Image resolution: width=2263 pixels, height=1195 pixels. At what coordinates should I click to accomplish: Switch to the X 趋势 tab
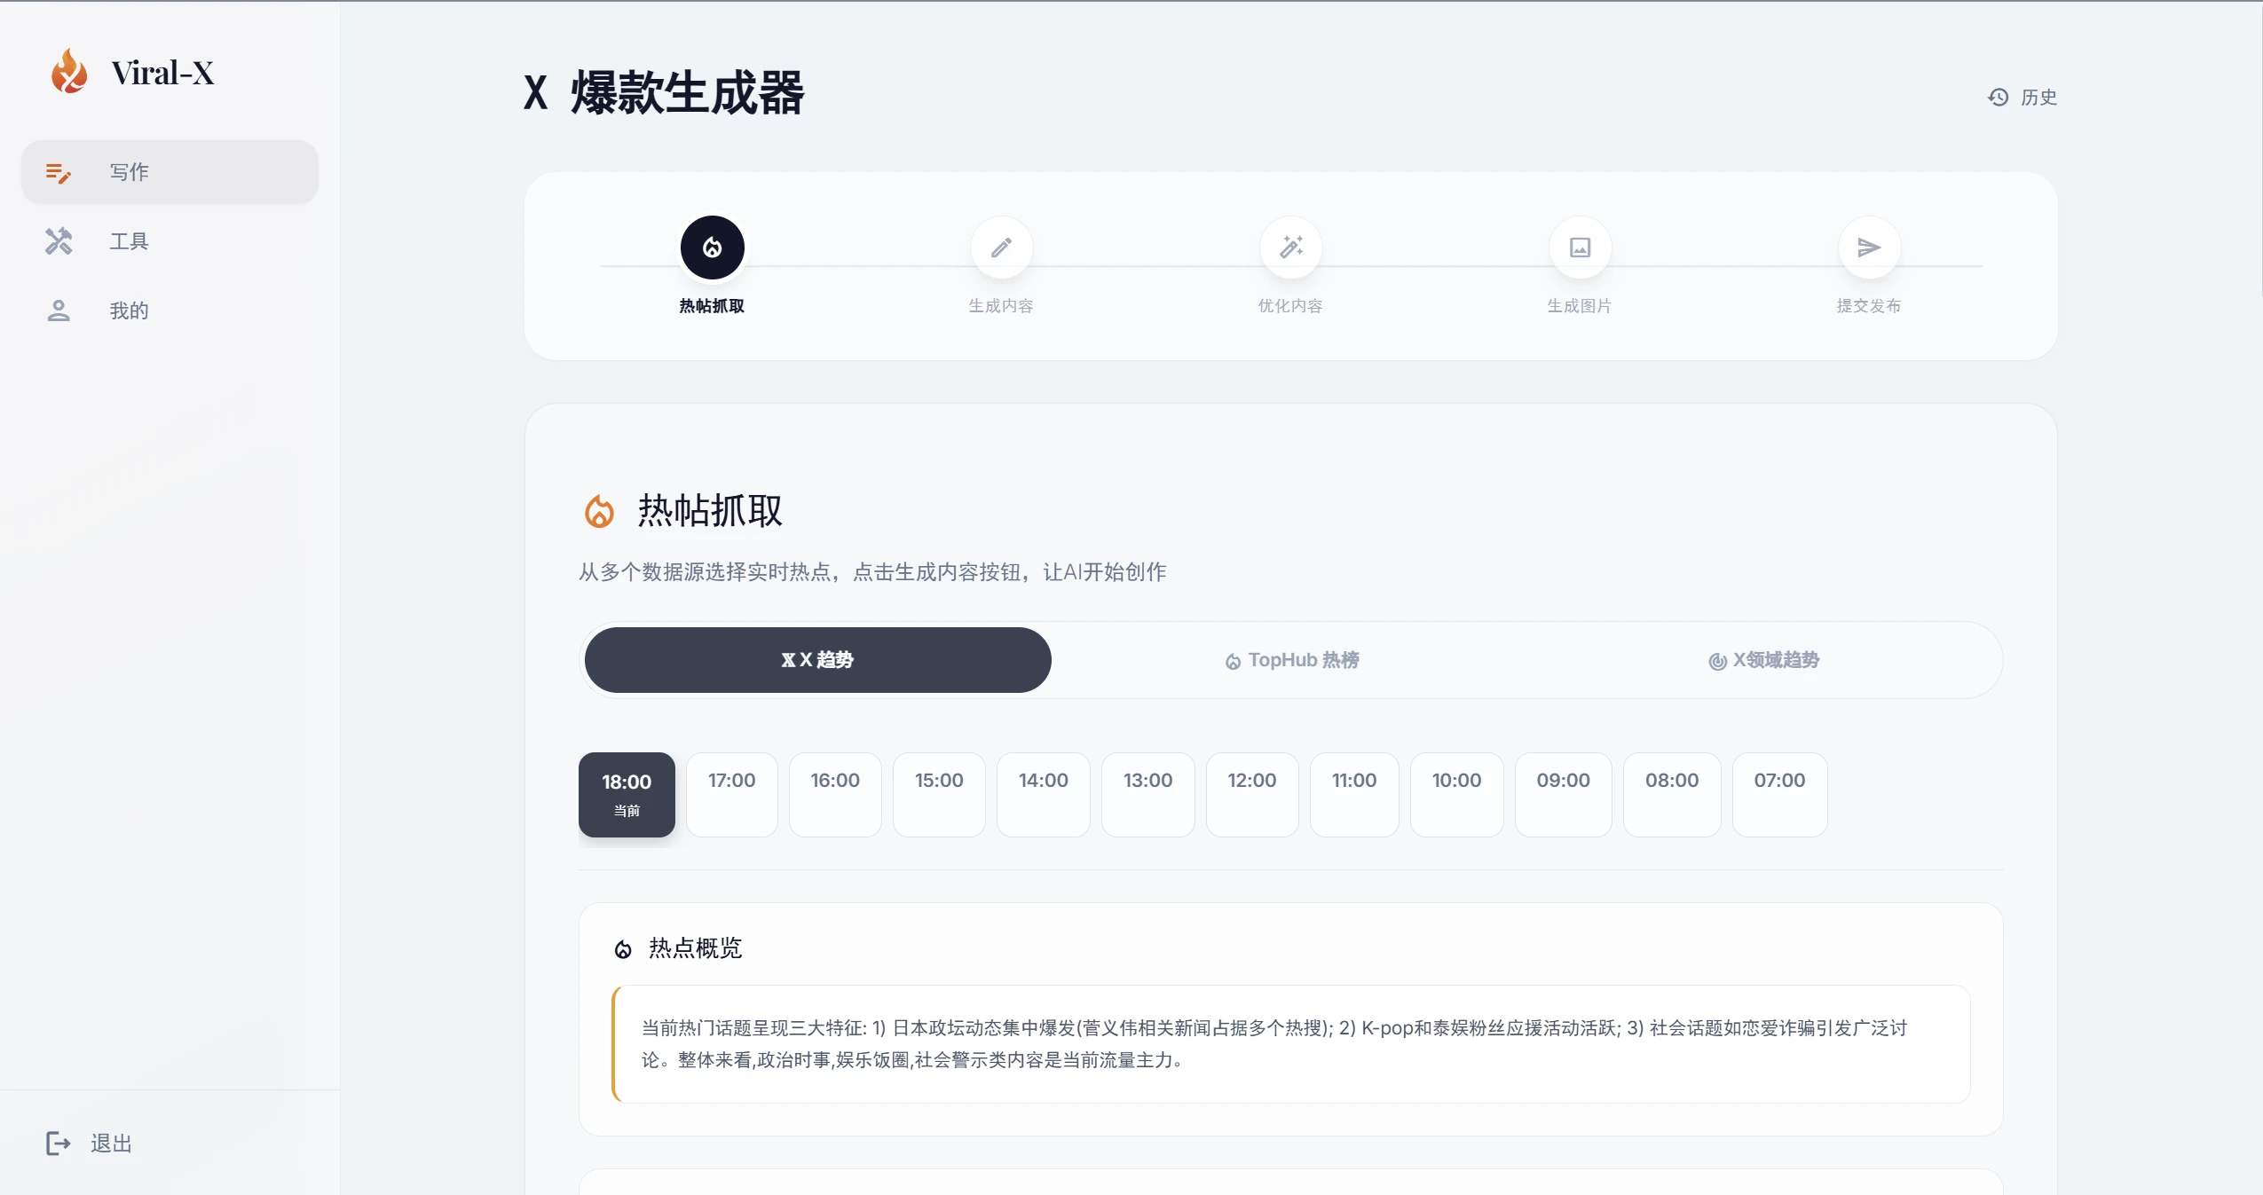(817, 660)
